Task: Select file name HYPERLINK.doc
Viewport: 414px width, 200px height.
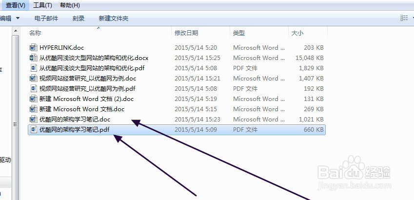Action: (x=62, y=47)
